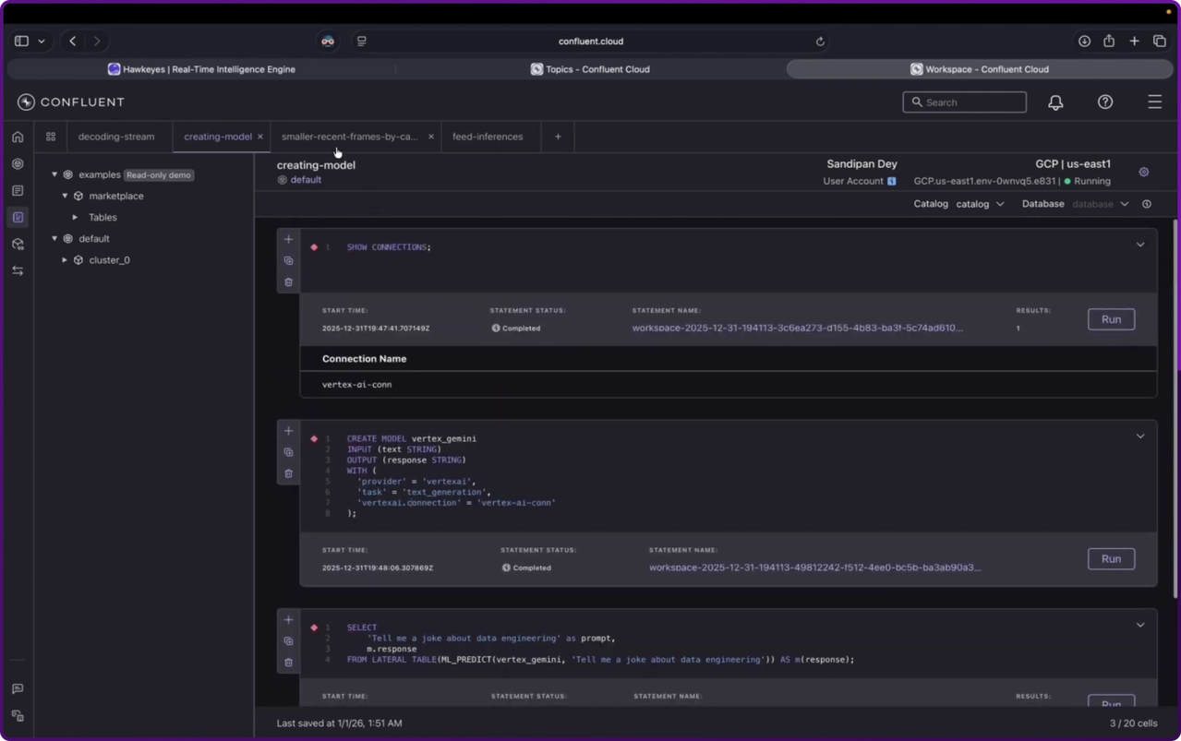Switch to the decoding-stream workspace tab

tap(116, 137)
